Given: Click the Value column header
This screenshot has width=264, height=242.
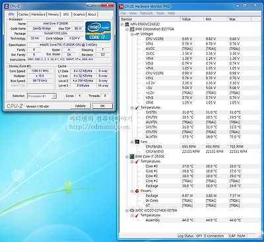Looking at the screenshot, I should coord(192,19).
